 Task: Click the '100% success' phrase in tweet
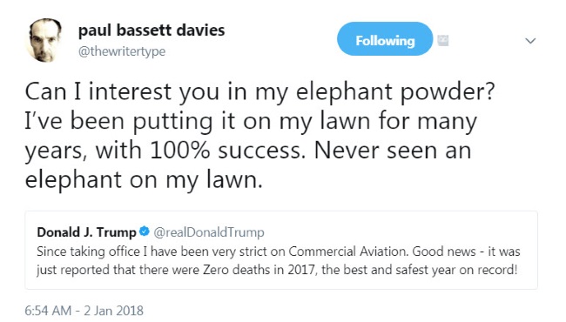pyautogui.click(x=226, y=150)
